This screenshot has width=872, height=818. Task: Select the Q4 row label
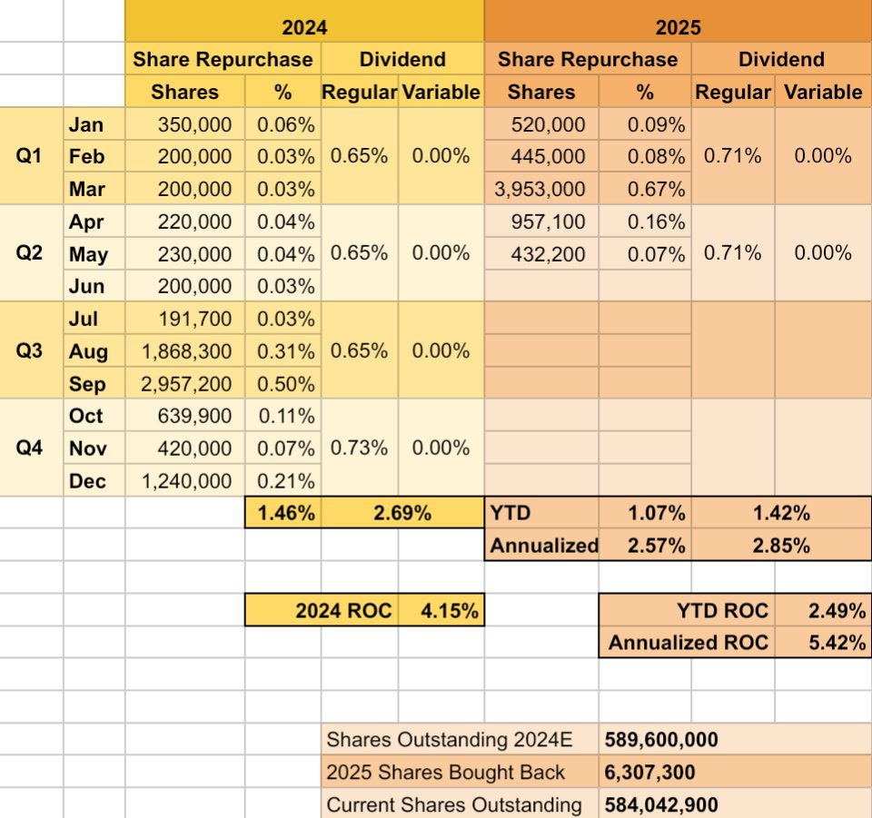(32, 448)
